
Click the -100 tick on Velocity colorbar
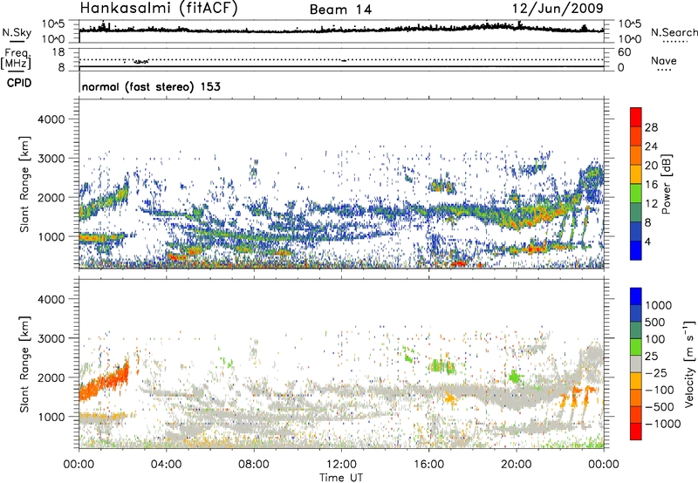click(658, 390)
